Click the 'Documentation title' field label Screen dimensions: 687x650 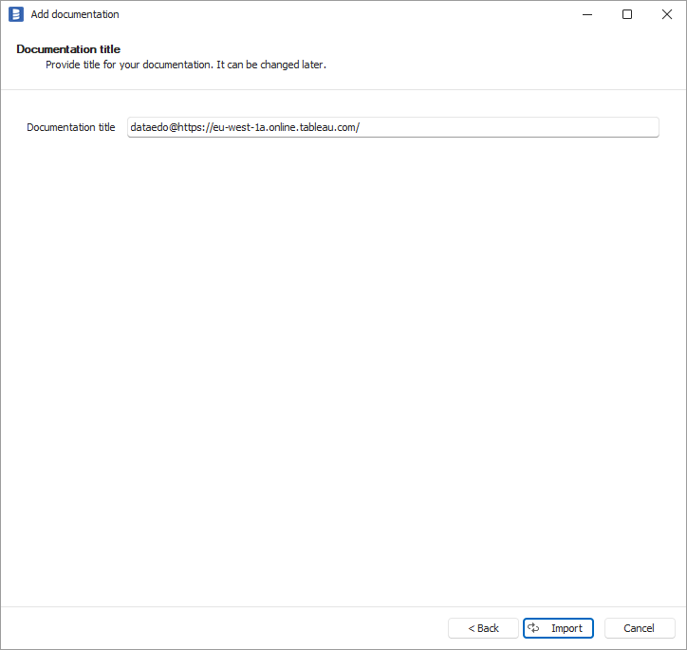[71, 127]
